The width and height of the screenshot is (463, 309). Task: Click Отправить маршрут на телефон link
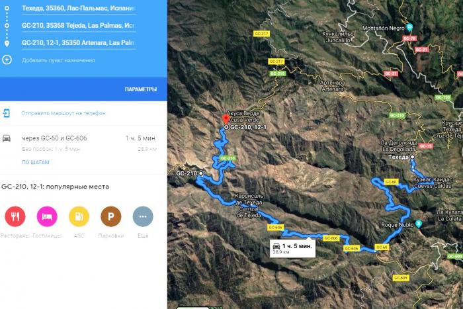(x=63, y=113)
